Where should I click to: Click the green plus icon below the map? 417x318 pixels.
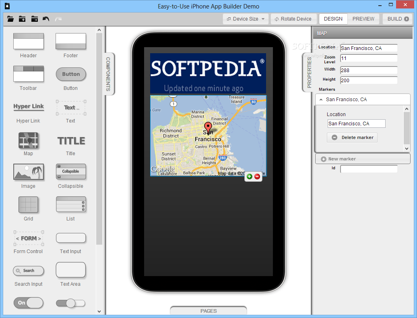(250, 176)
